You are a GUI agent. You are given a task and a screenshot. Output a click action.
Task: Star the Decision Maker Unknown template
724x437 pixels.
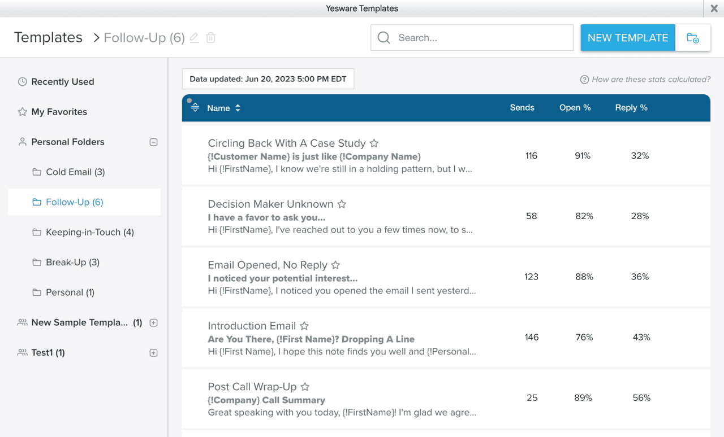342,204
